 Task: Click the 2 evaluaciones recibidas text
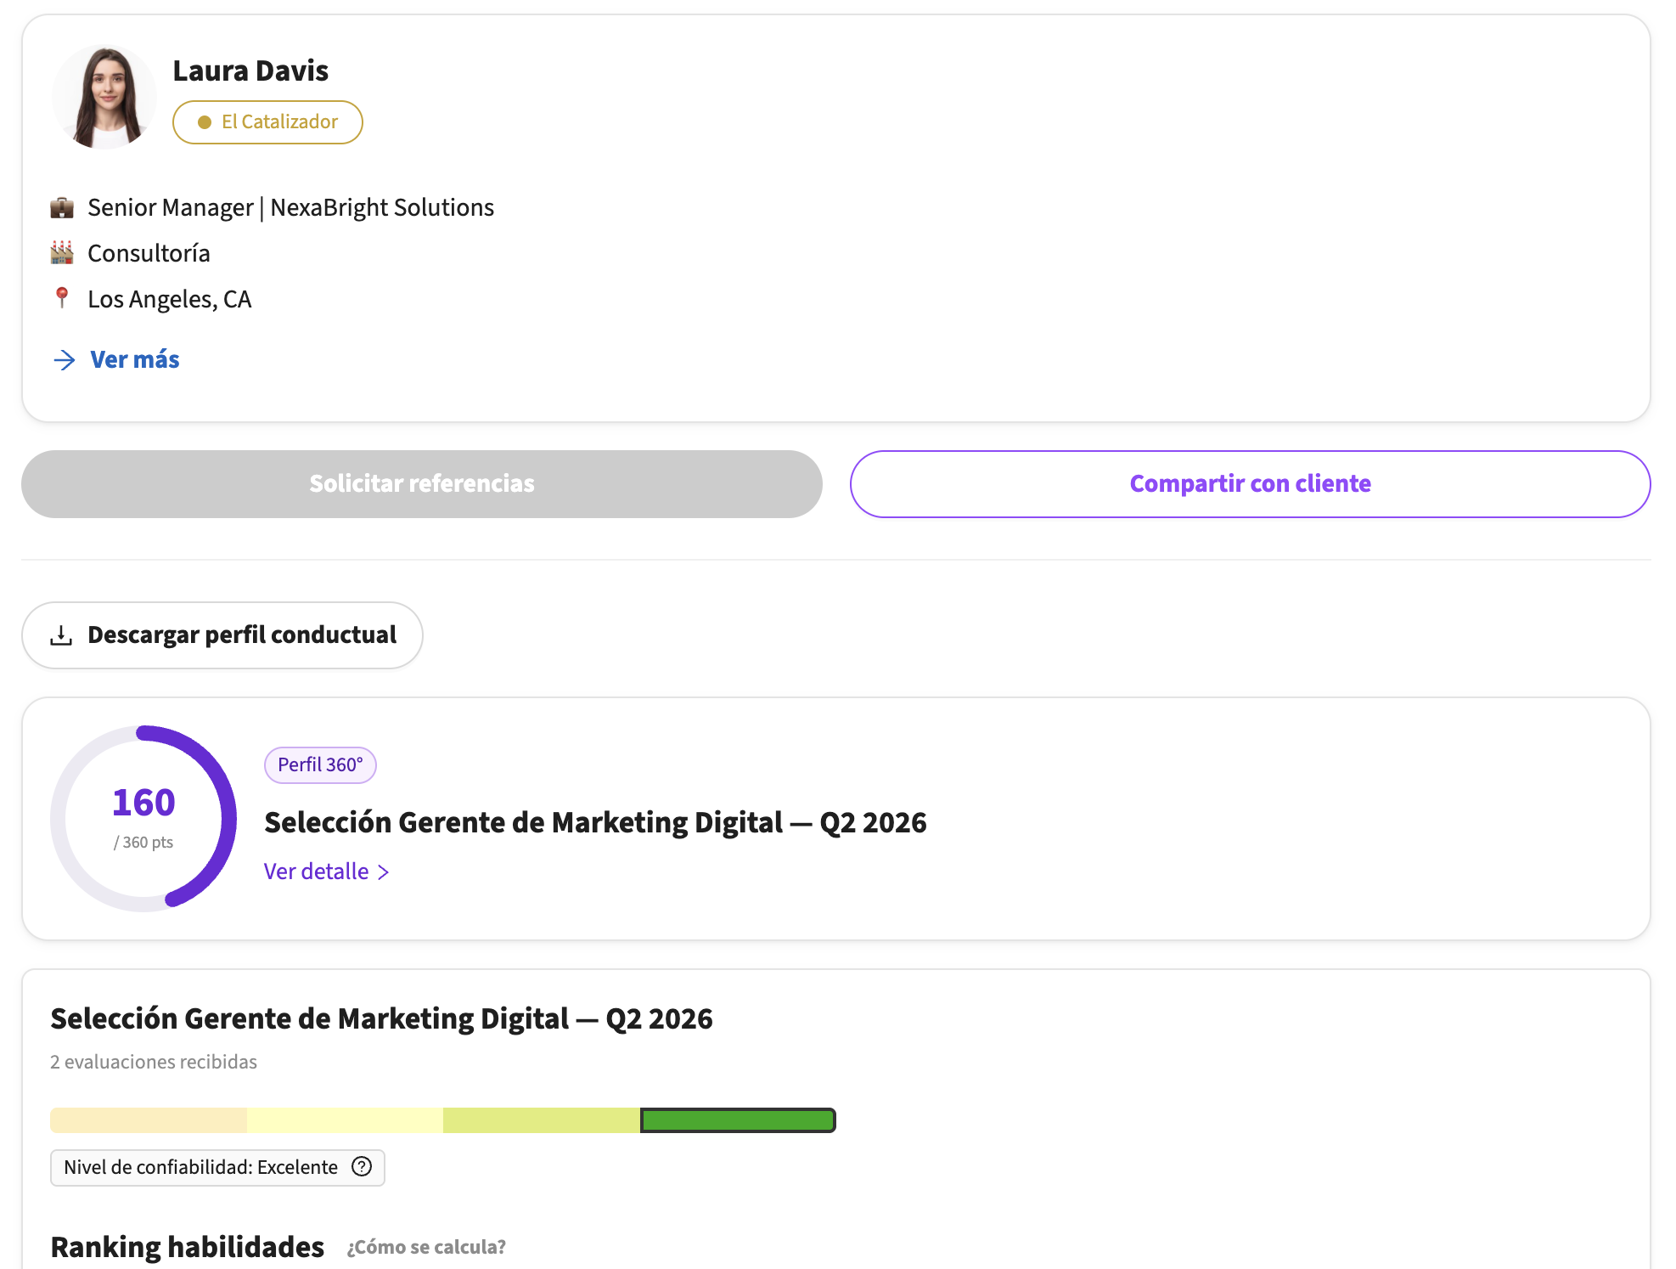coord(154,1062)
